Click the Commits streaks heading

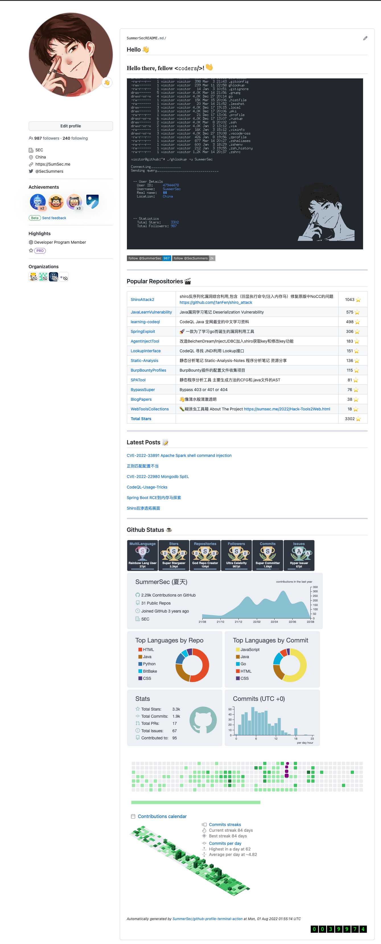[x=225, y=825]
